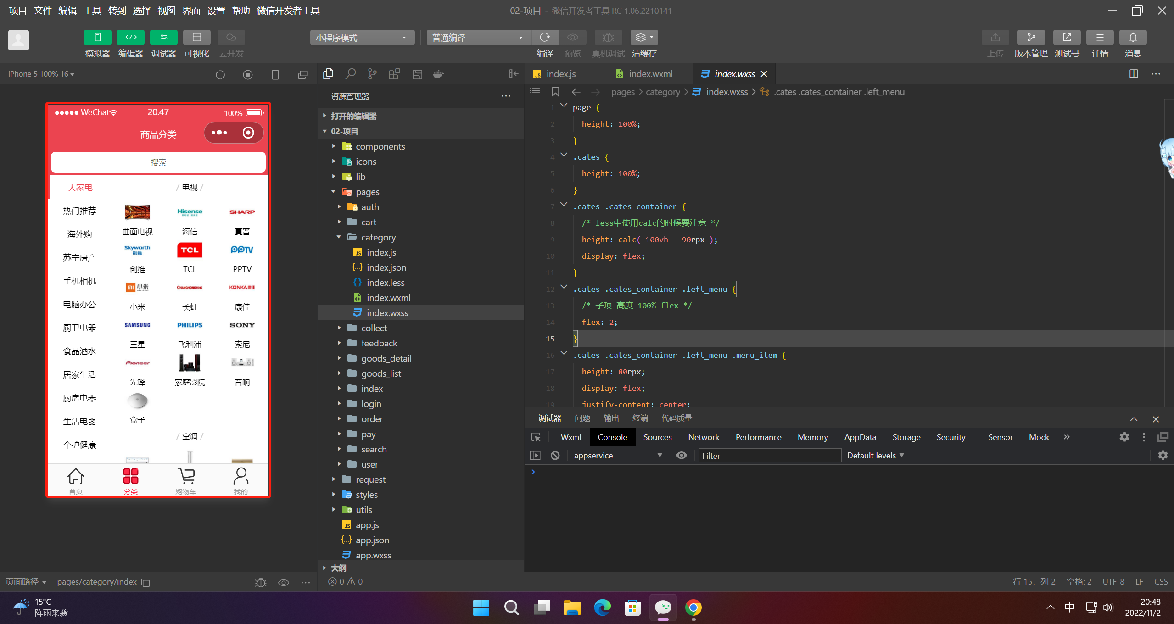Image resolution: width=1174 pixels, height=624 pixels.
Task: Toggle the eye live expression icon in the console
Action: [682, 456]
